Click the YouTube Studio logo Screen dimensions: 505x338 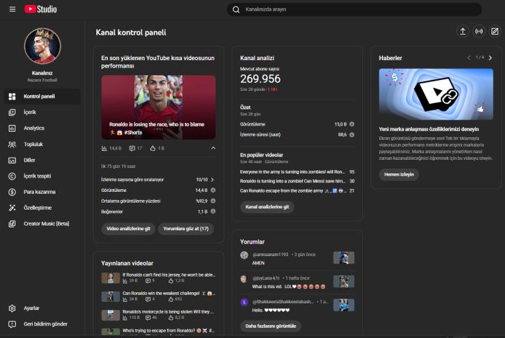click(40, 9)
